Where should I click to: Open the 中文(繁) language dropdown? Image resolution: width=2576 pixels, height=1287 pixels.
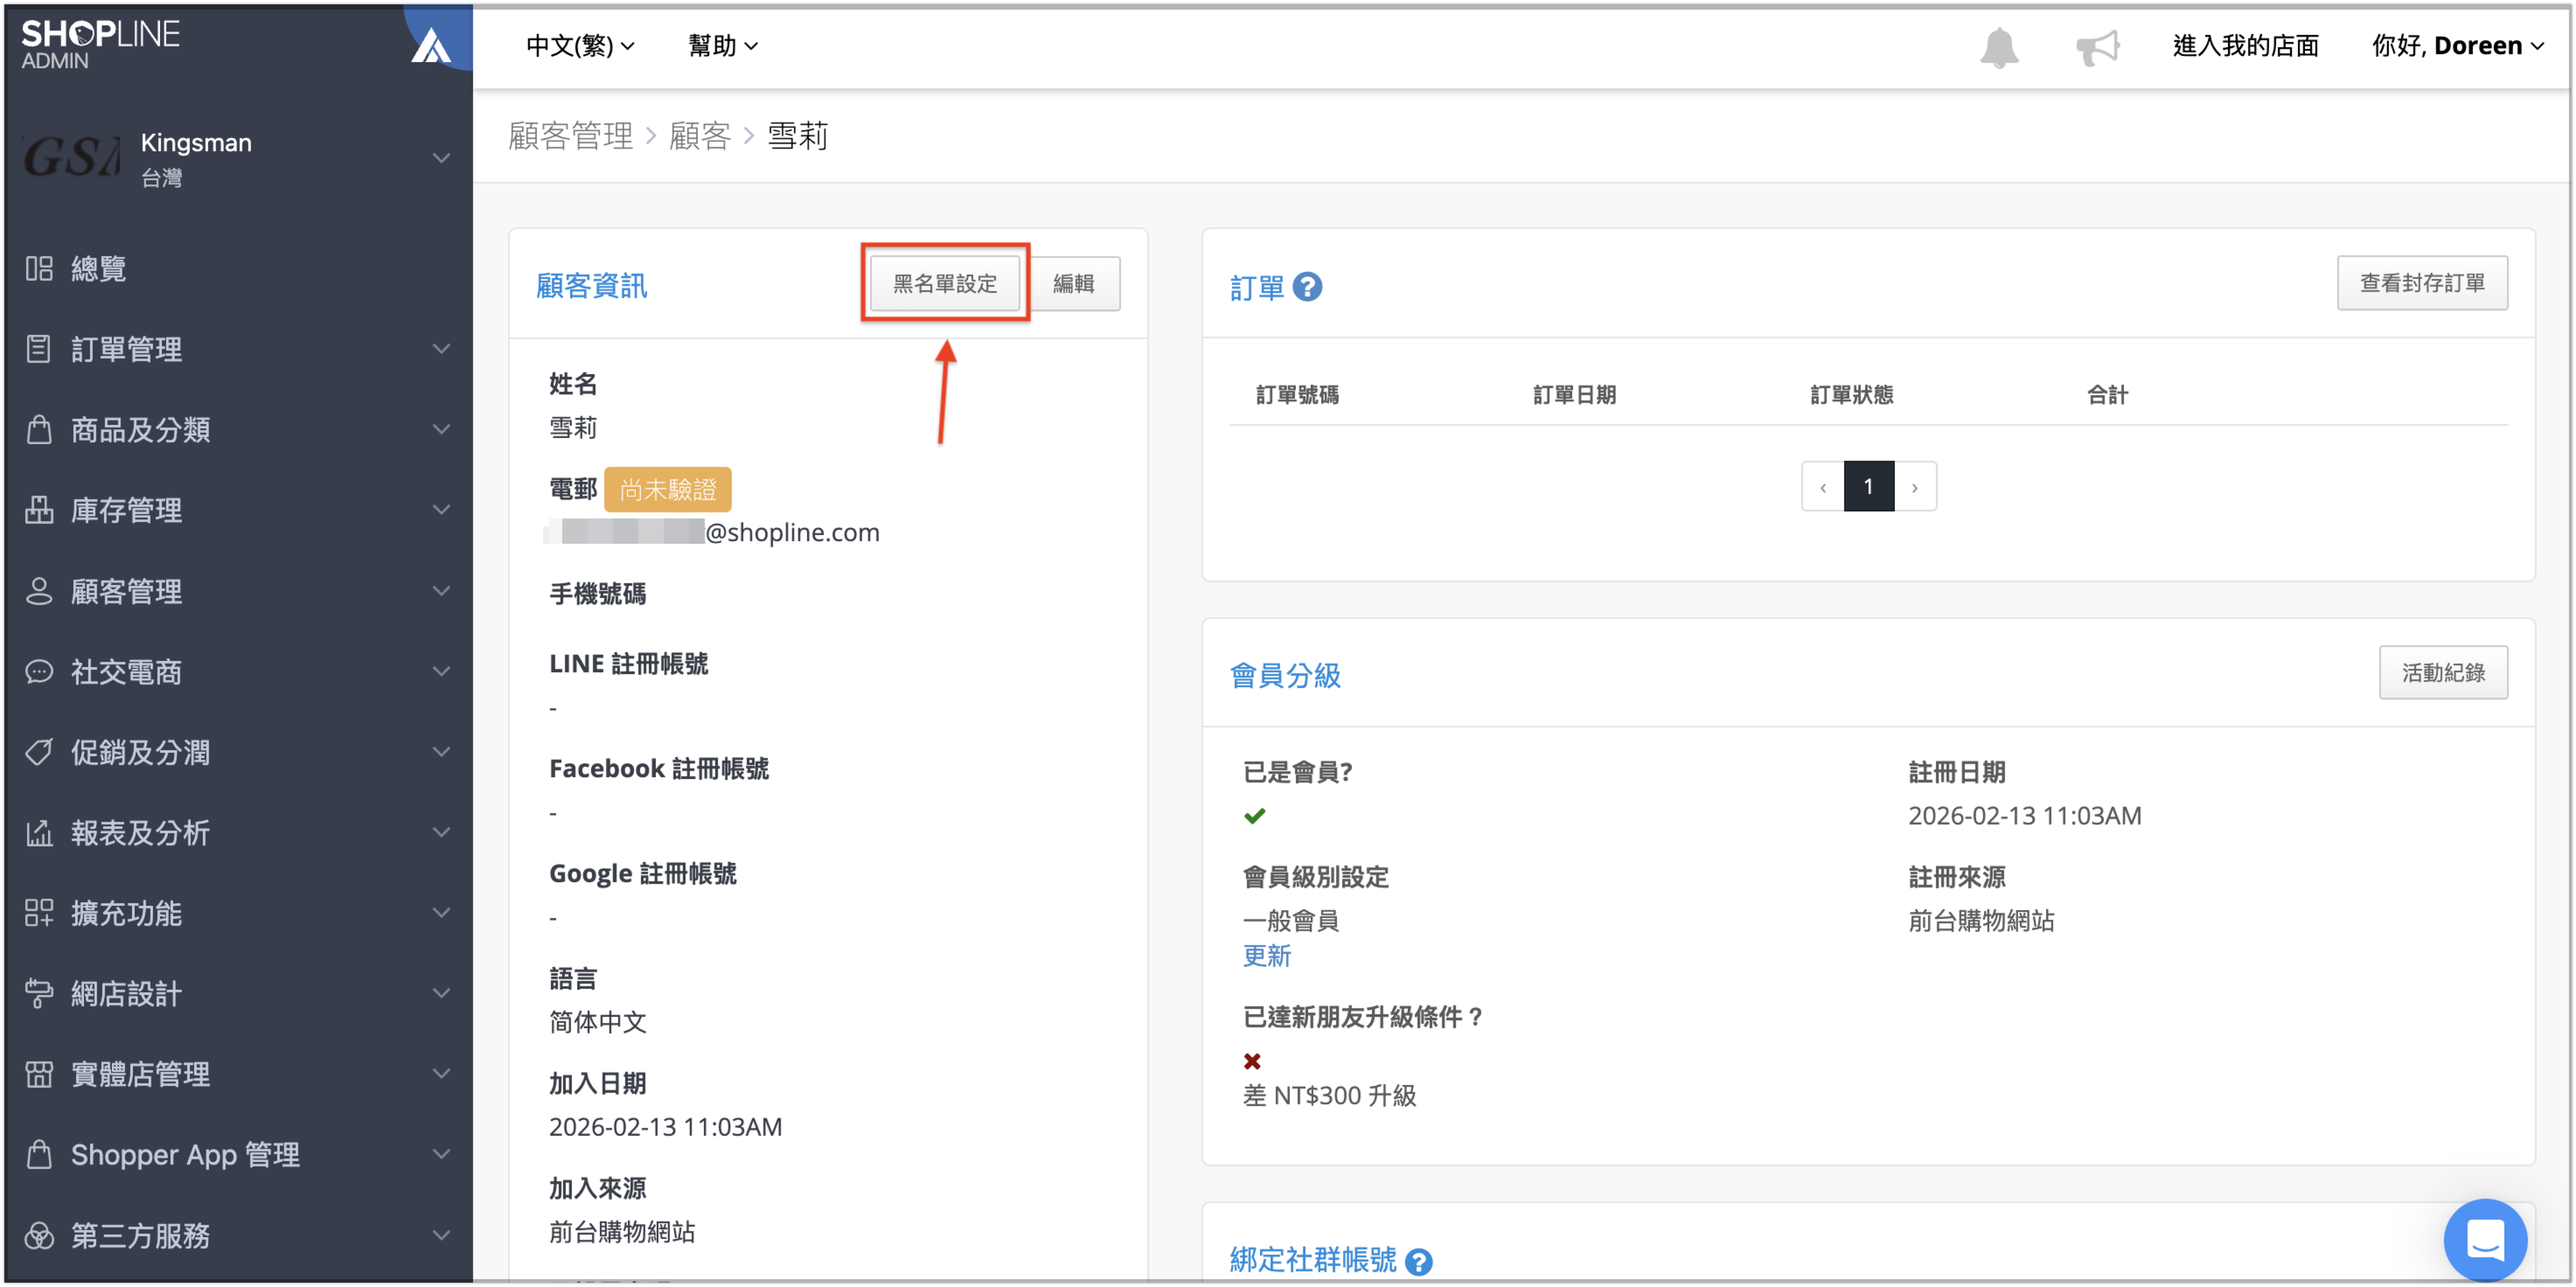[580, 46]
